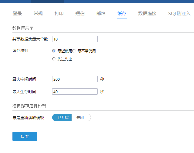Viewport: 194px width, 153px height.
Task: Open the 邮箱 tab
Action: tap(101, 13)
